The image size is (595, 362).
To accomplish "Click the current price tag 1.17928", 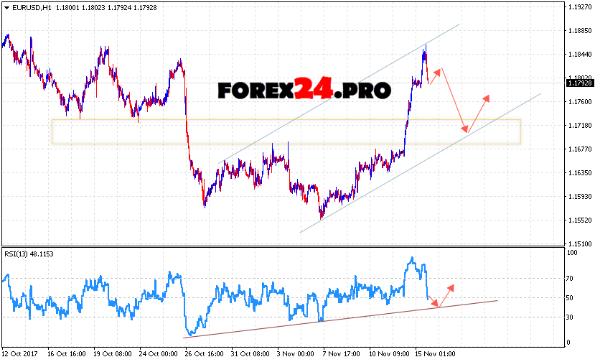I will pyautogui.click(x=578, y=83).
